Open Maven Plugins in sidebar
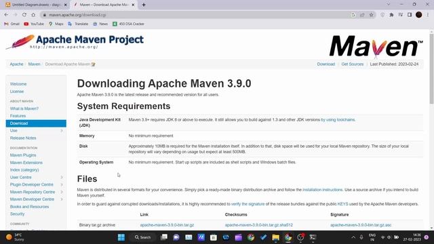434x244 pixels. [x=23, y=155]
